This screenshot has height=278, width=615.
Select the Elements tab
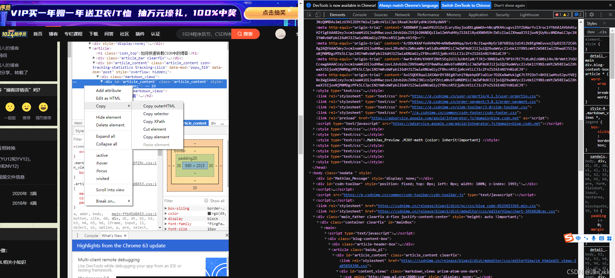[337, 15]
